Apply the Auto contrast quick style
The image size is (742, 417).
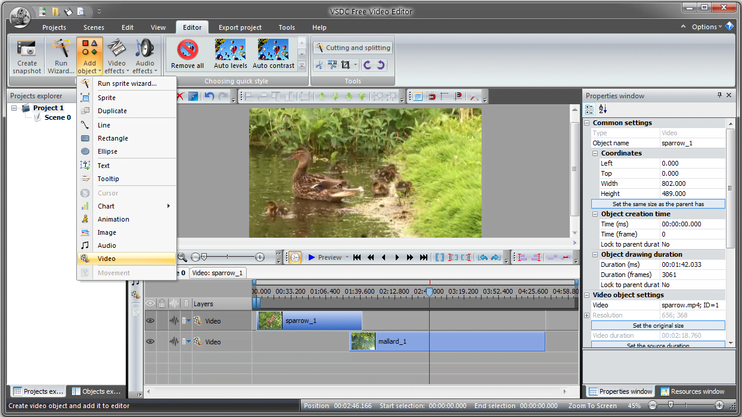click(x=274, y=54)
